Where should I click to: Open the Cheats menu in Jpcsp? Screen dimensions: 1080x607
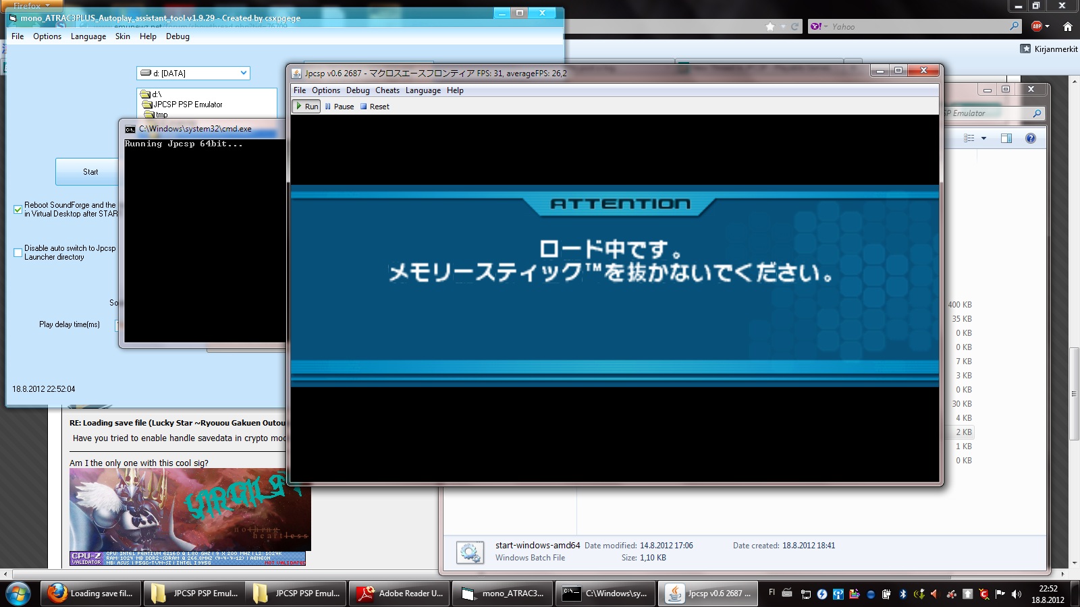pos(387,90)
